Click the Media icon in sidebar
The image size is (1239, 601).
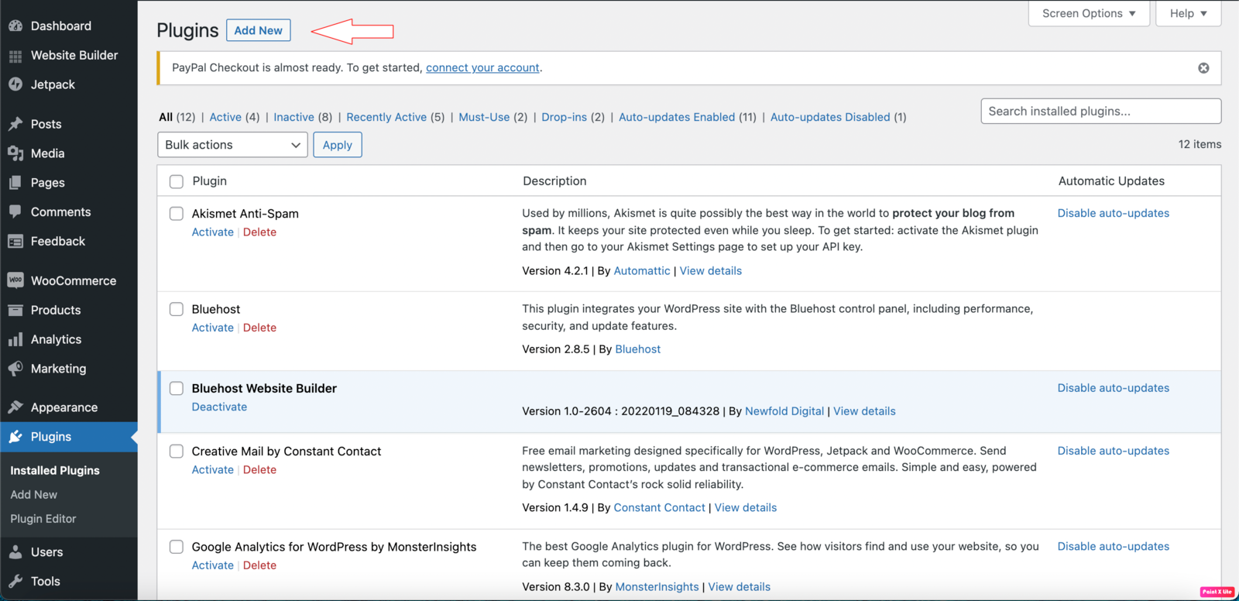pyautogui.click(x=15, y=153)
